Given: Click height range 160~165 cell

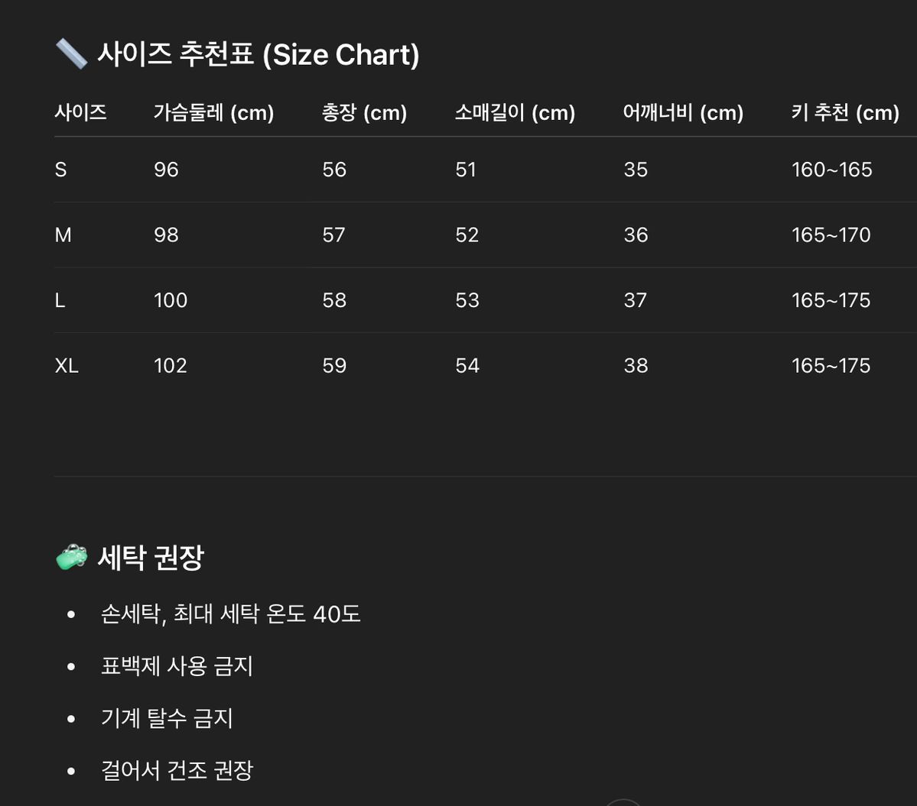Looking at the screenshot, I should (x=831, y=170).
